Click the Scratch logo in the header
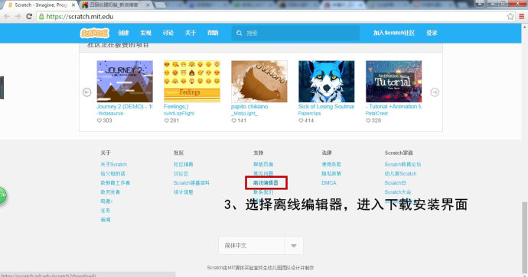528x277 pixels. (95, 33)
